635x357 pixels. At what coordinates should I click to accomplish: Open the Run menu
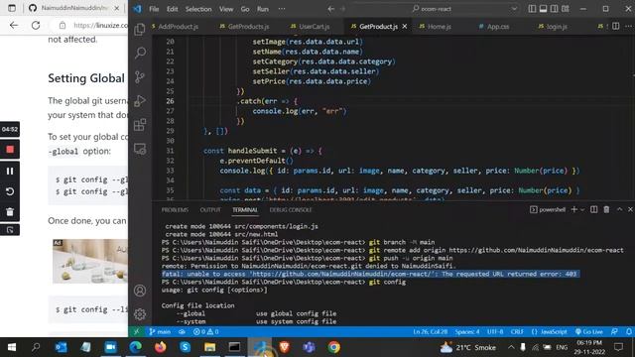(262, 9)
